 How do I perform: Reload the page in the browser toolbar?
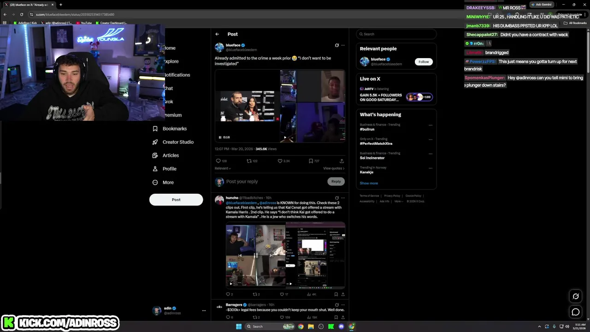click(21, 14)
